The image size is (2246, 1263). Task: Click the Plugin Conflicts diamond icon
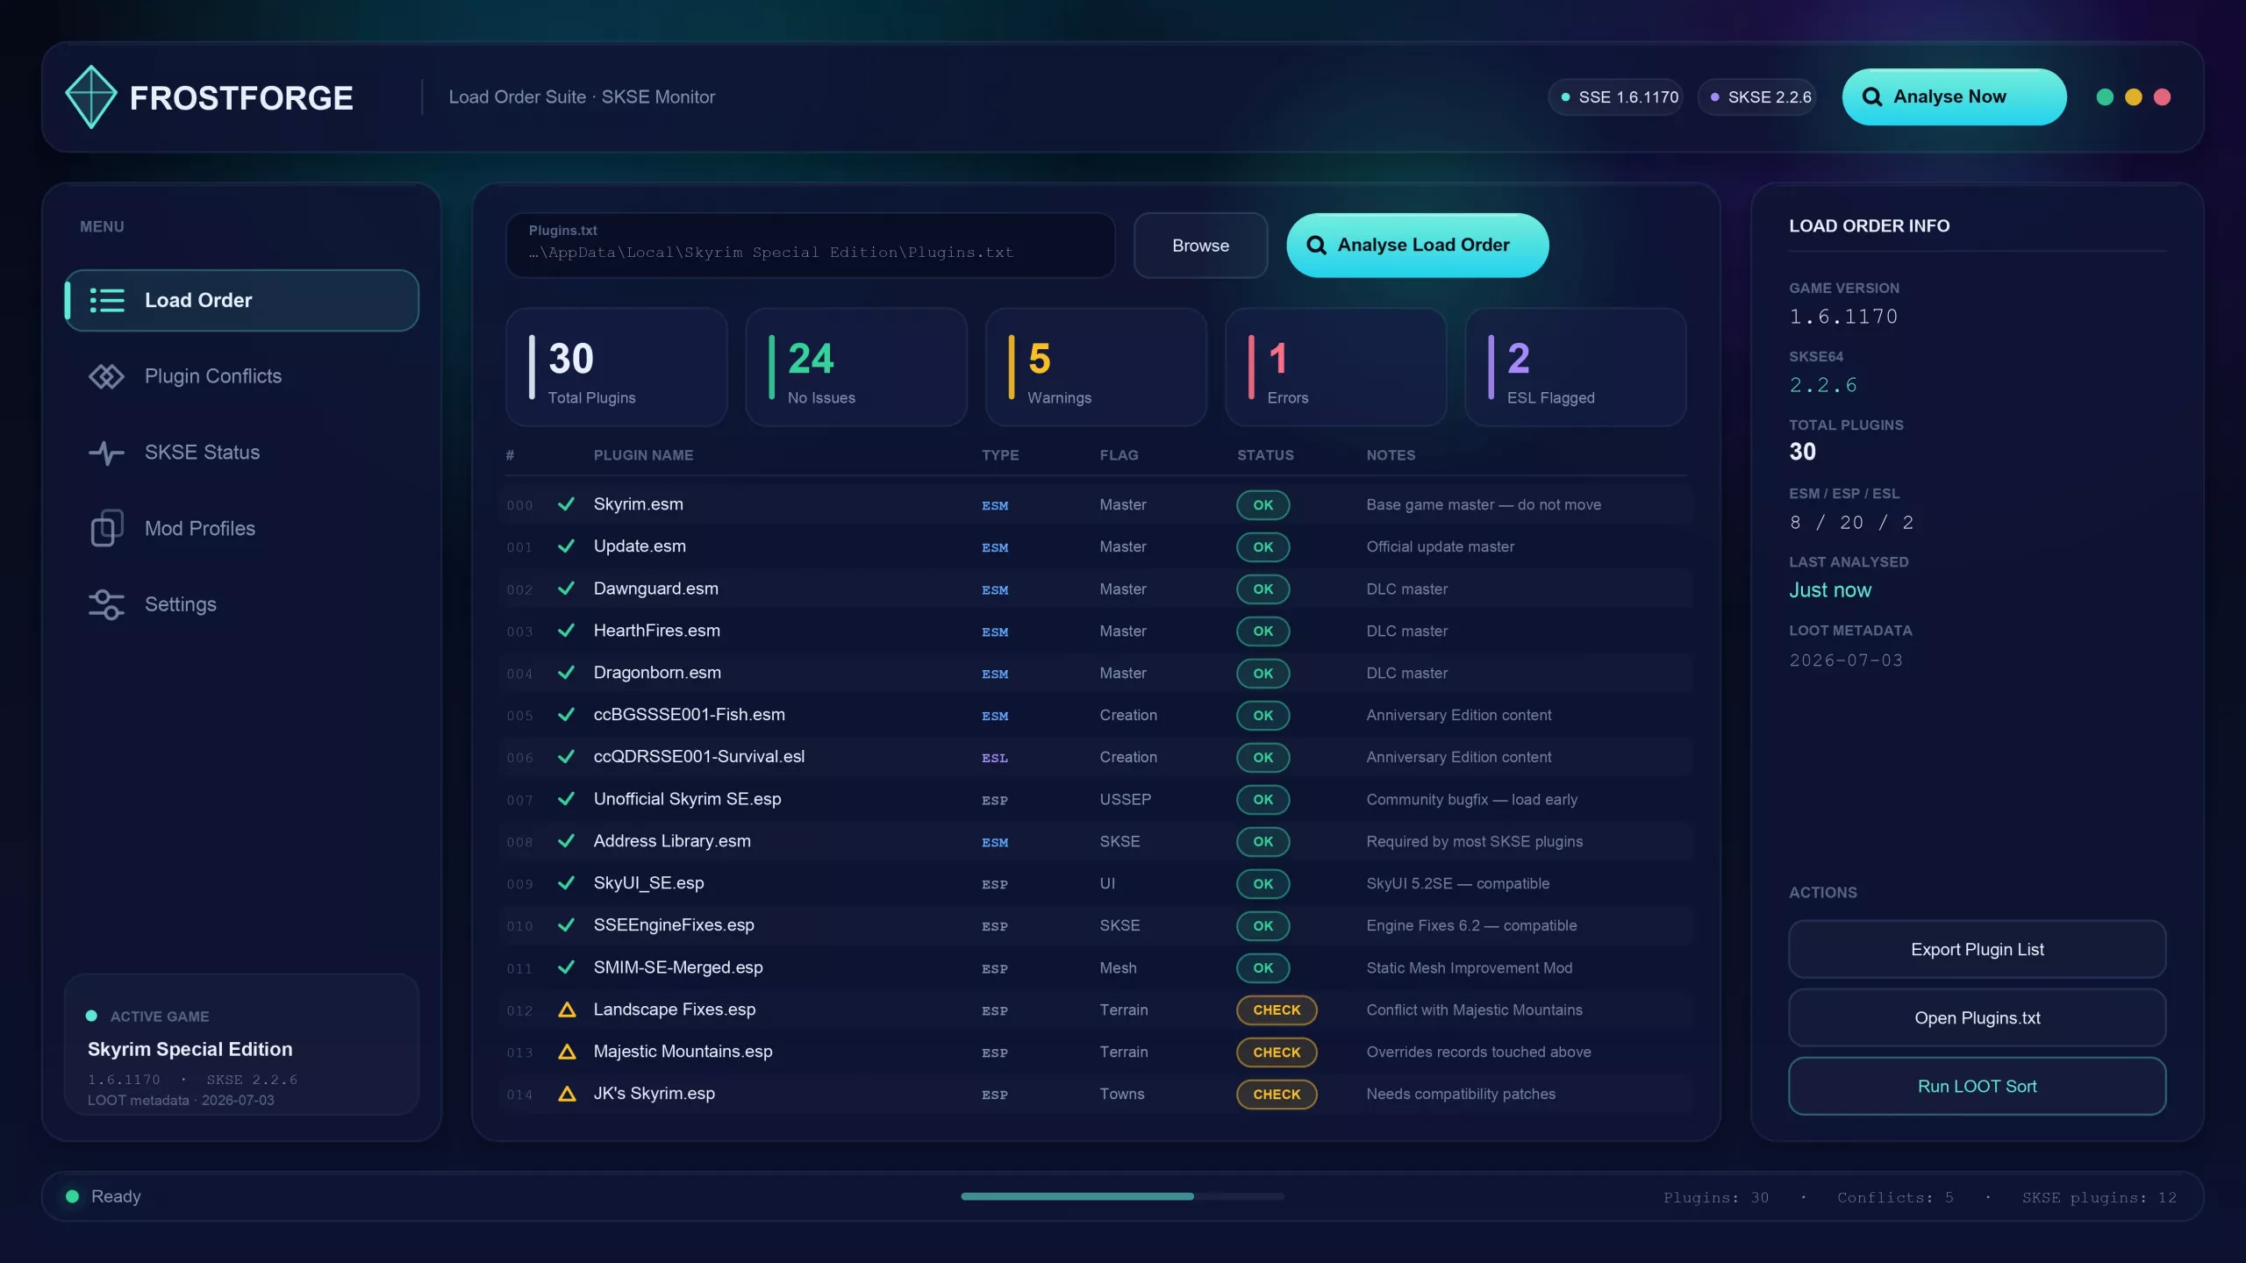point(107,376)
